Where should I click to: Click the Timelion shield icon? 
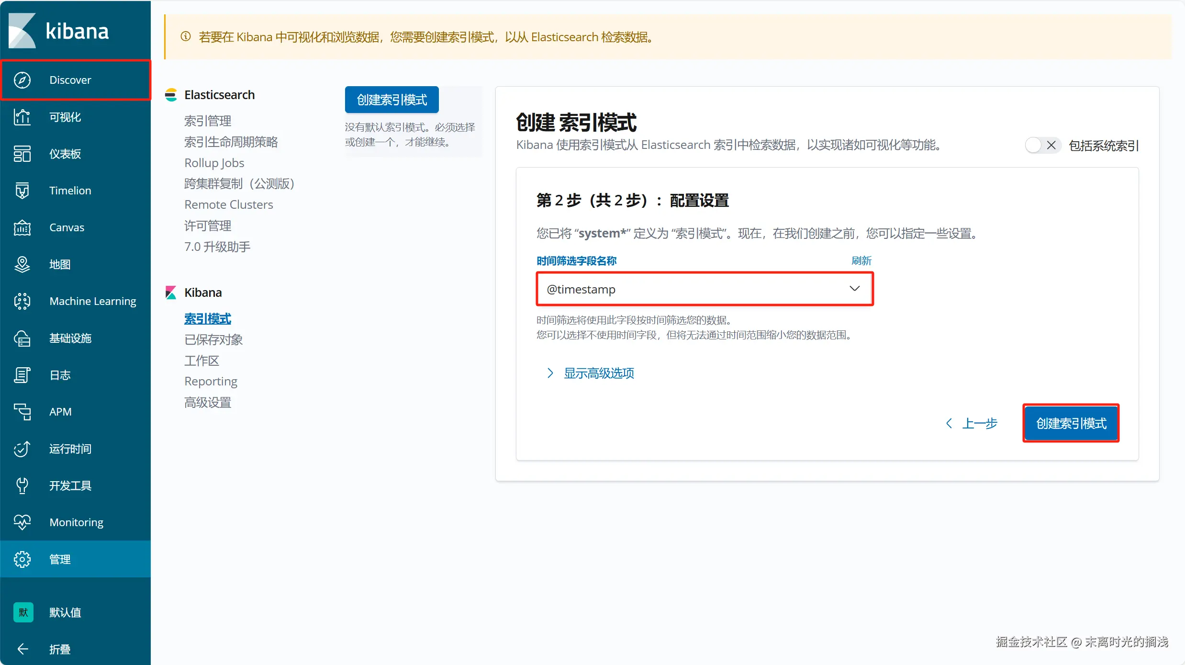22,191
